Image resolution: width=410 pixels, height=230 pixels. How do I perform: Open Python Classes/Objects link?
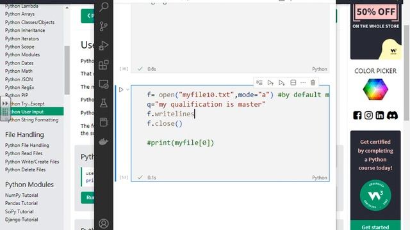(30, 22)
